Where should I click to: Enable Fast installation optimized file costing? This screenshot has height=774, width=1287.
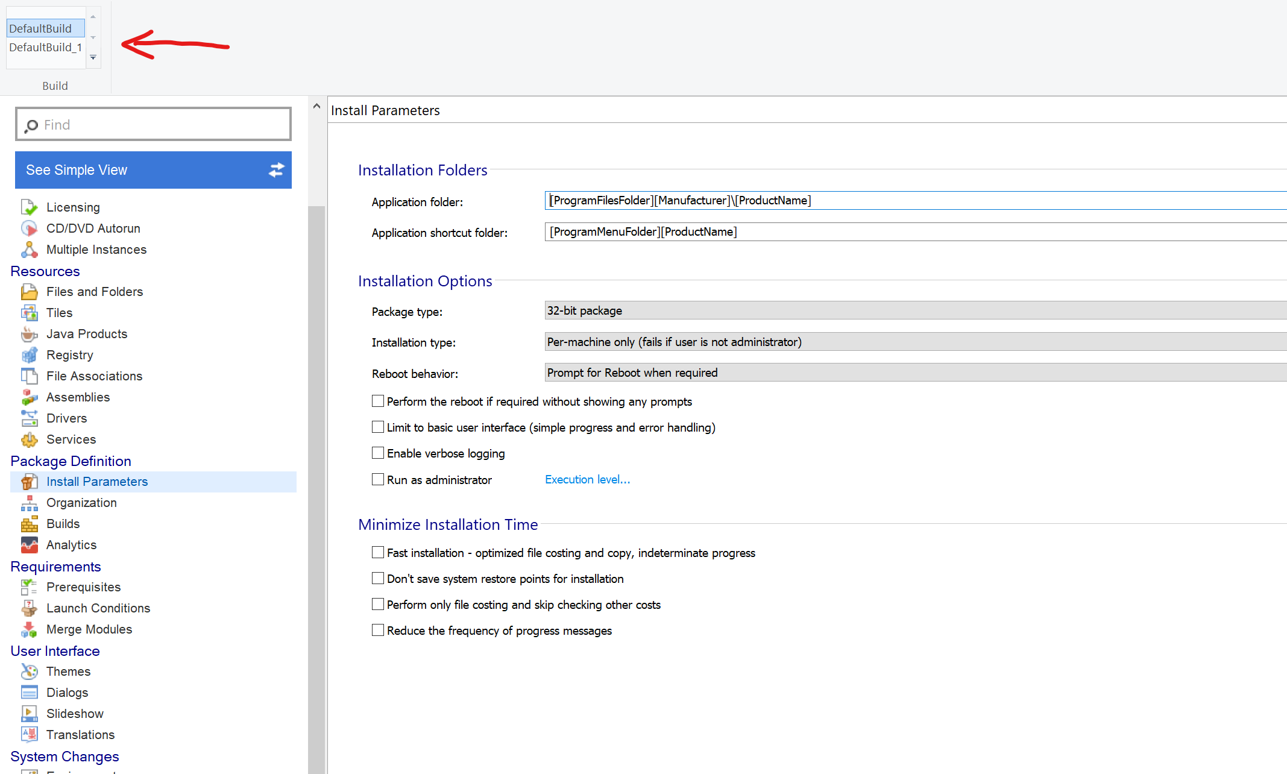click(378, 552)
